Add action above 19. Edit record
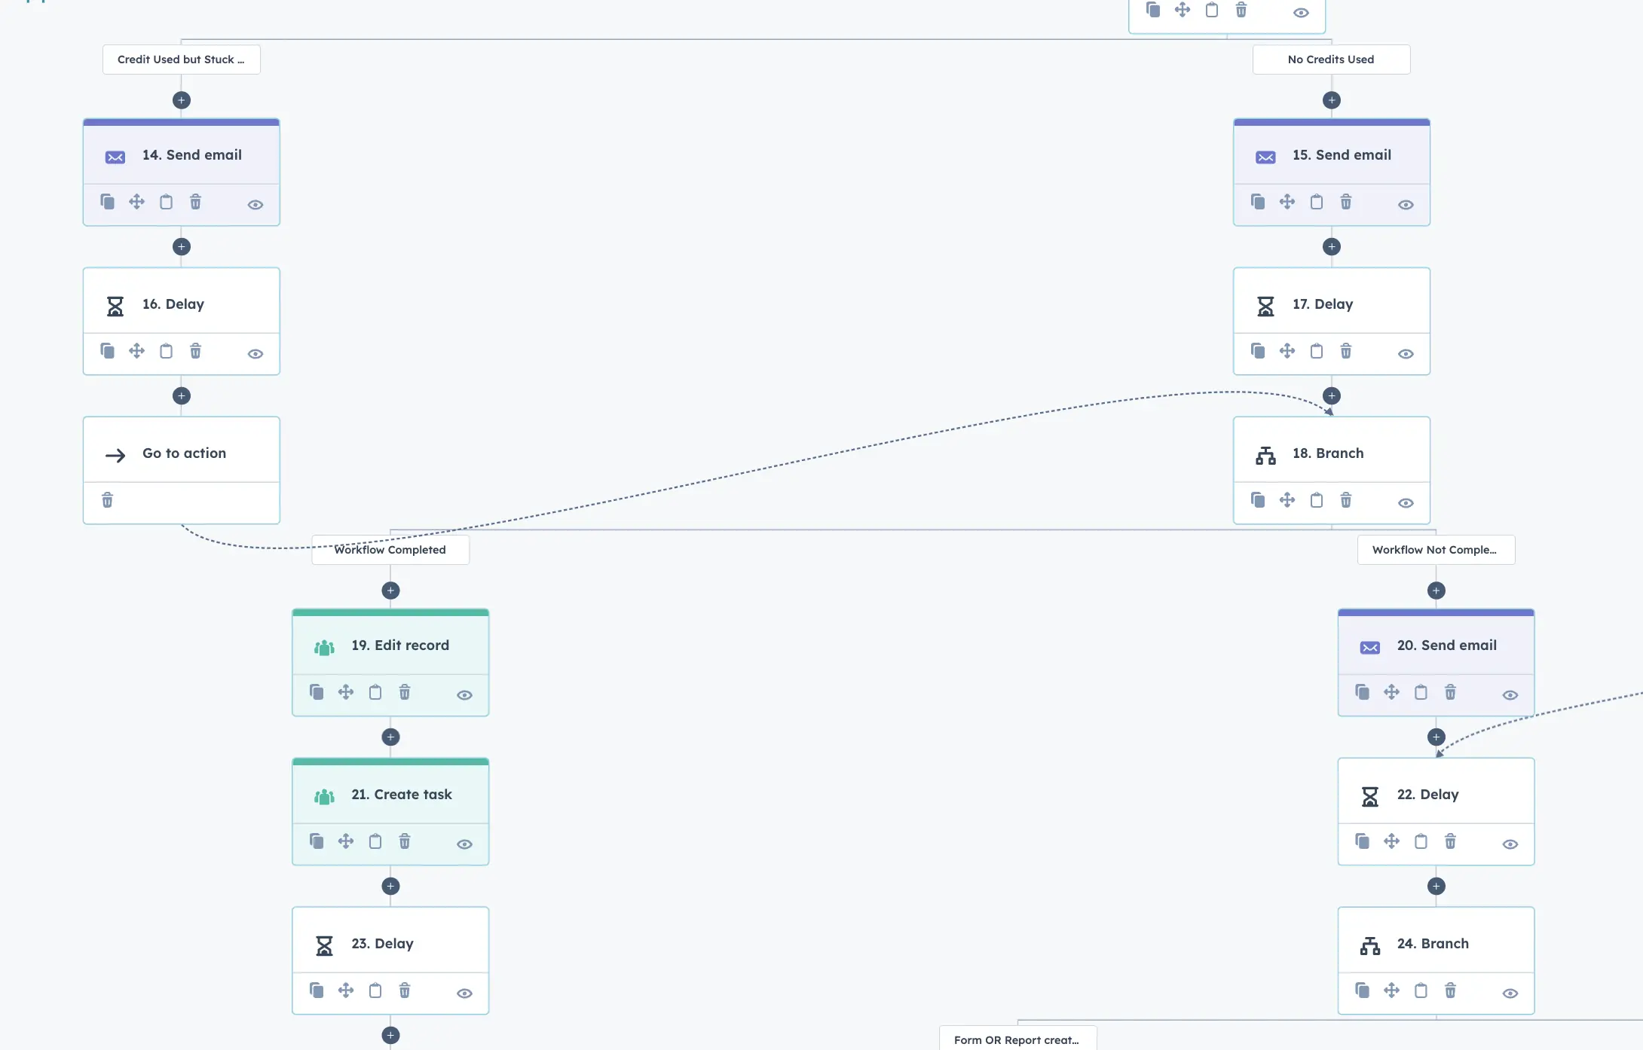Screen dimensions: 1643x1050 click(390, 591)
